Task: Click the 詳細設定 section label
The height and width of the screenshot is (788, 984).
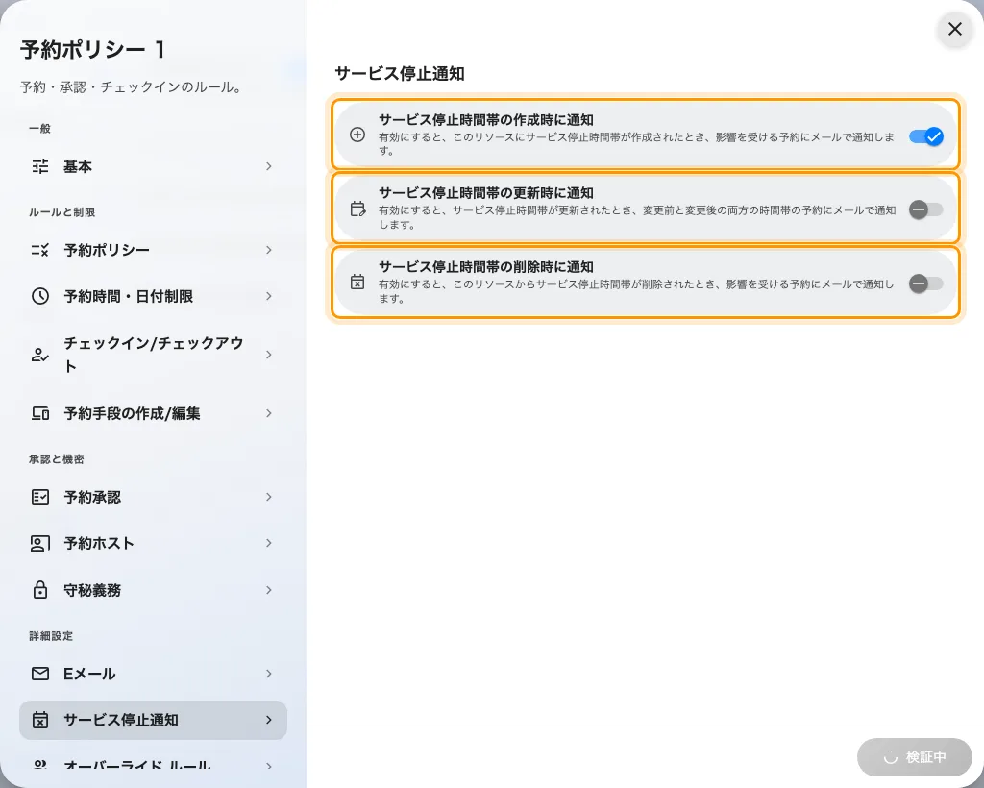Action: pos(51,636)
